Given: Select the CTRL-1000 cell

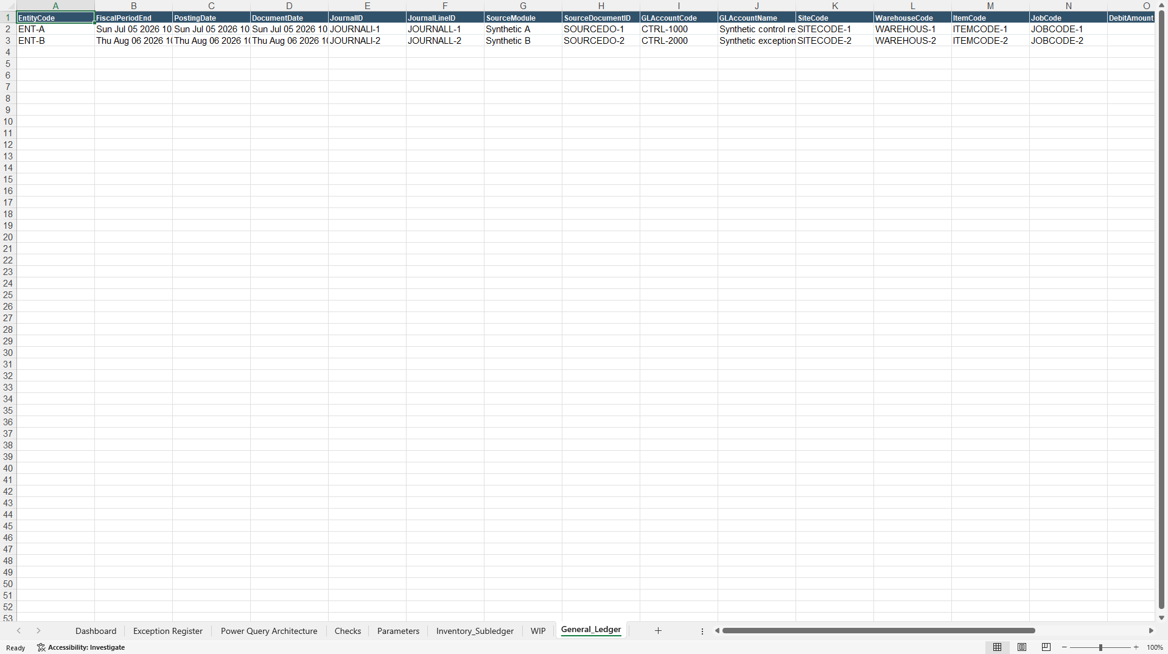Looking at the screenshot, I should 679,29.
